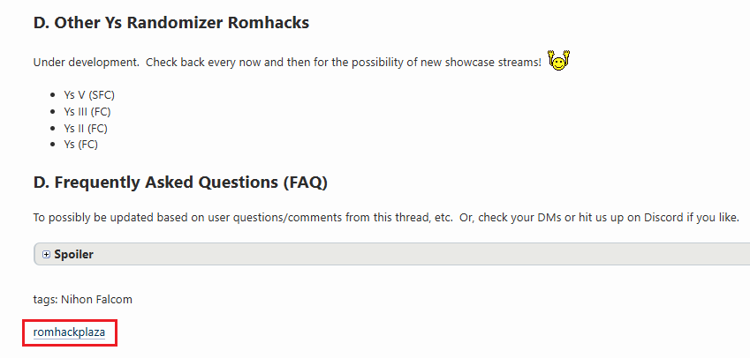The image size is (750, 358).
Task: Select the Ys III (FC) list entry
Action: 87,111
